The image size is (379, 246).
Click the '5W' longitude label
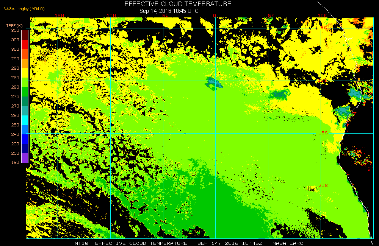tap(166, 16)
